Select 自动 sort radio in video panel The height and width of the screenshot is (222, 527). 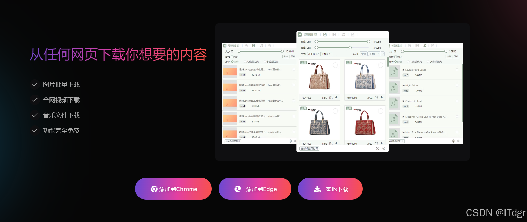click(232, 62)
